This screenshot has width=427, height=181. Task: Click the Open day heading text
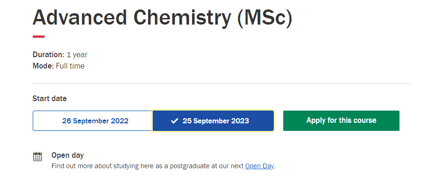[x=67, y=155]
